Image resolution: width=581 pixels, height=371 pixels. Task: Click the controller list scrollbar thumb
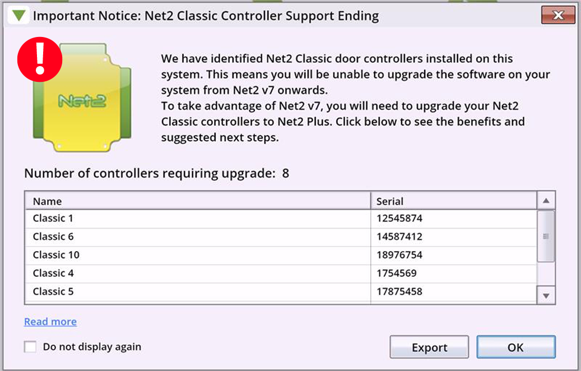[x=546, y=236]
